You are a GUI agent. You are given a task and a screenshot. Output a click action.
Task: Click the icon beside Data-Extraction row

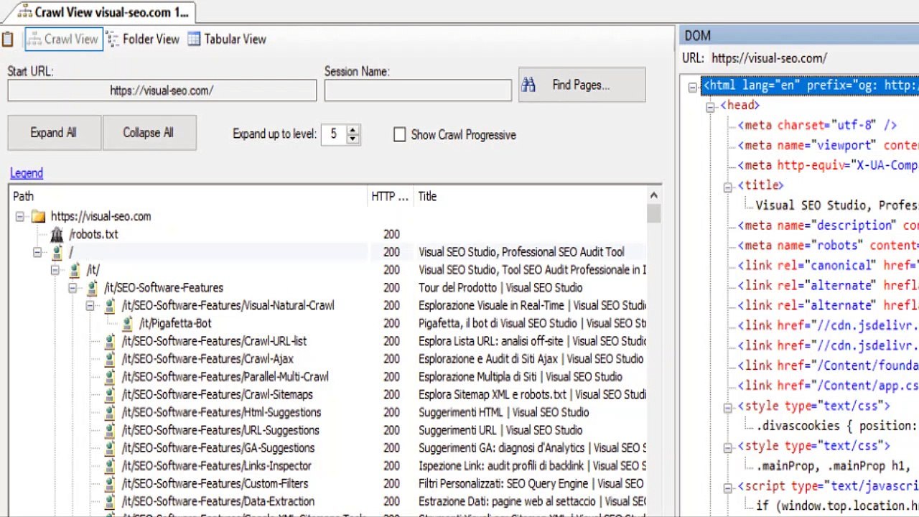click(x=110, y=501)
